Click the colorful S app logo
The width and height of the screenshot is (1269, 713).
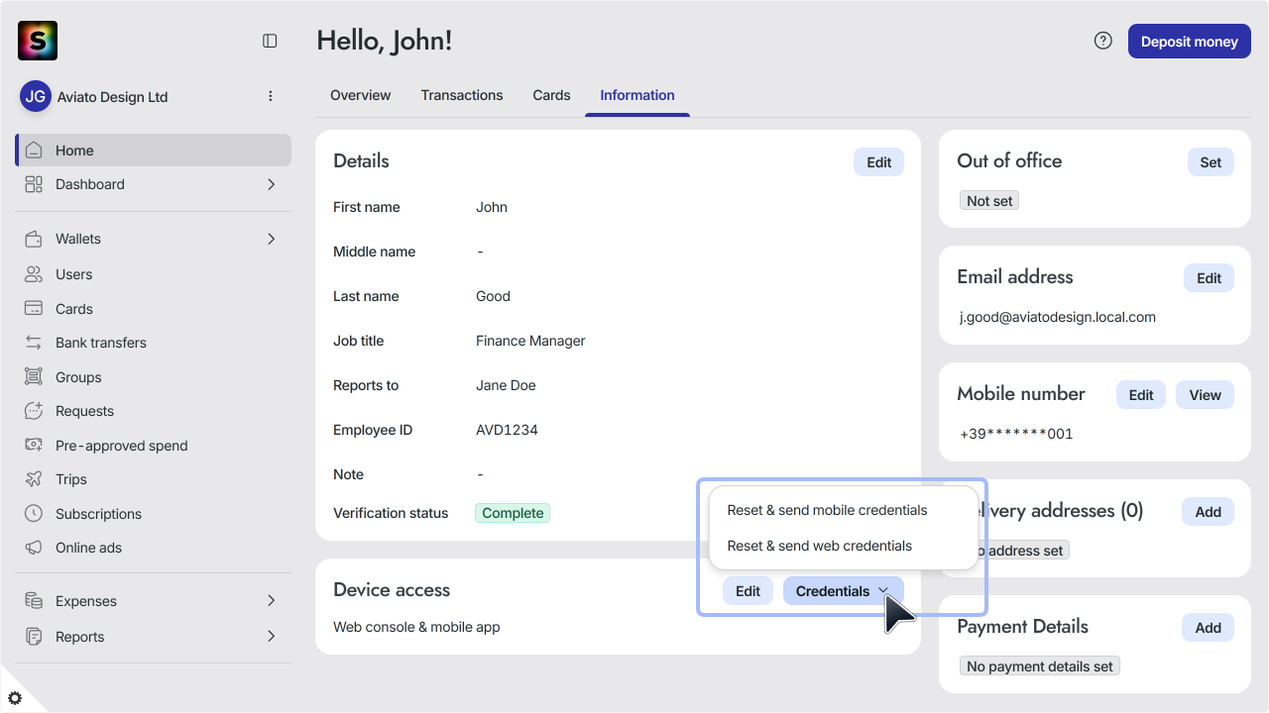pos(38,41)
